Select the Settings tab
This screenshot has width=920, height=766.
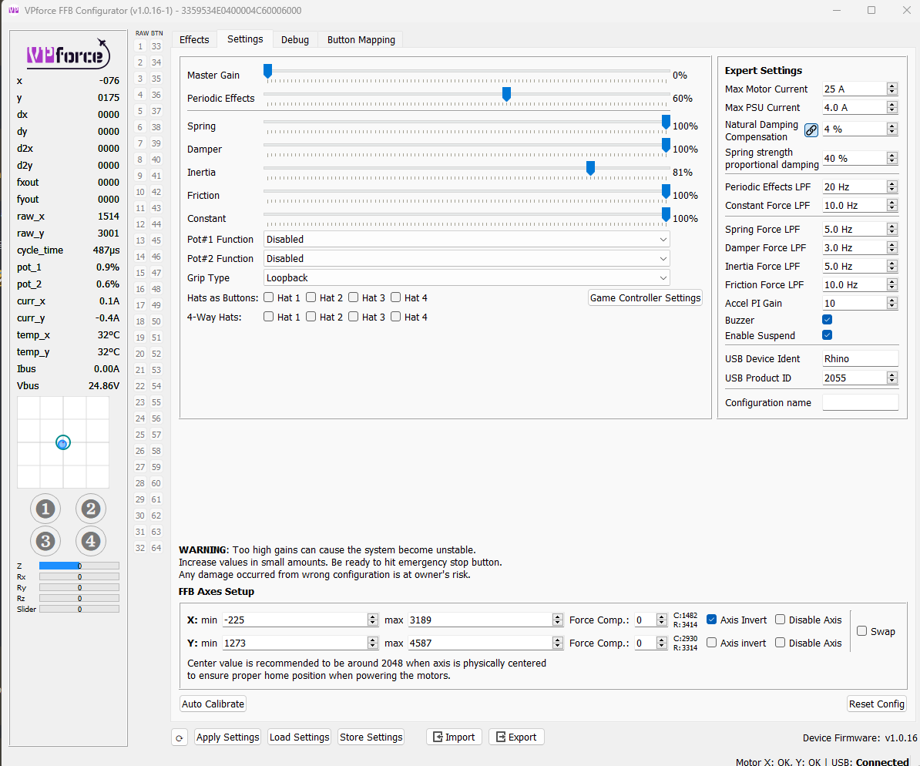point(245,39)
